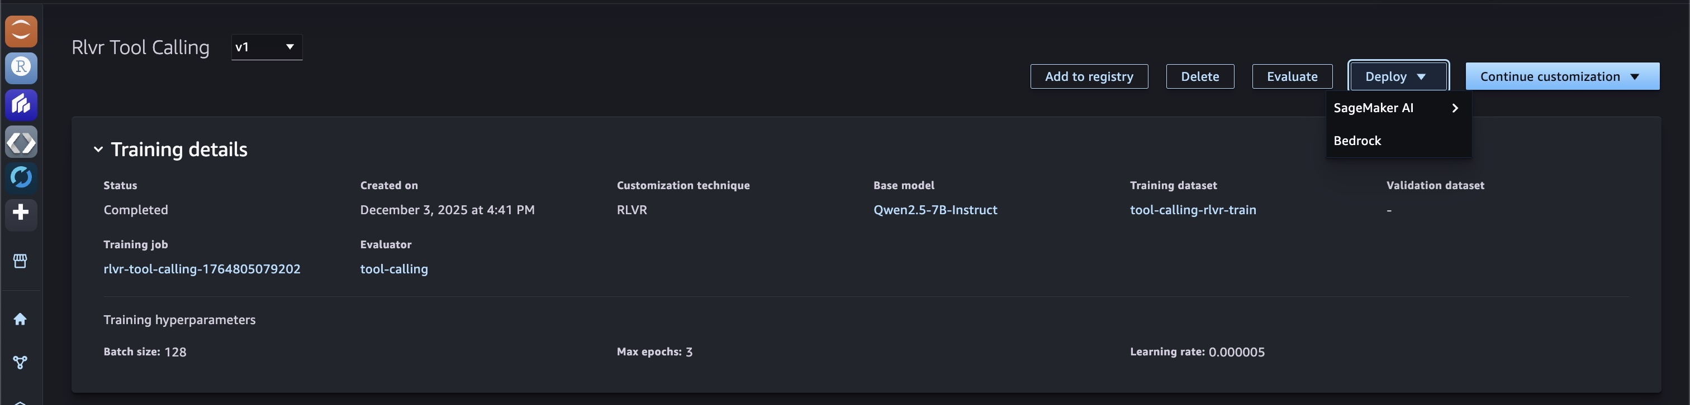Image resolution: width=1690 pixels, height=405 pixels.
Task: Click the plus icon to add applications
Action: 21,213
